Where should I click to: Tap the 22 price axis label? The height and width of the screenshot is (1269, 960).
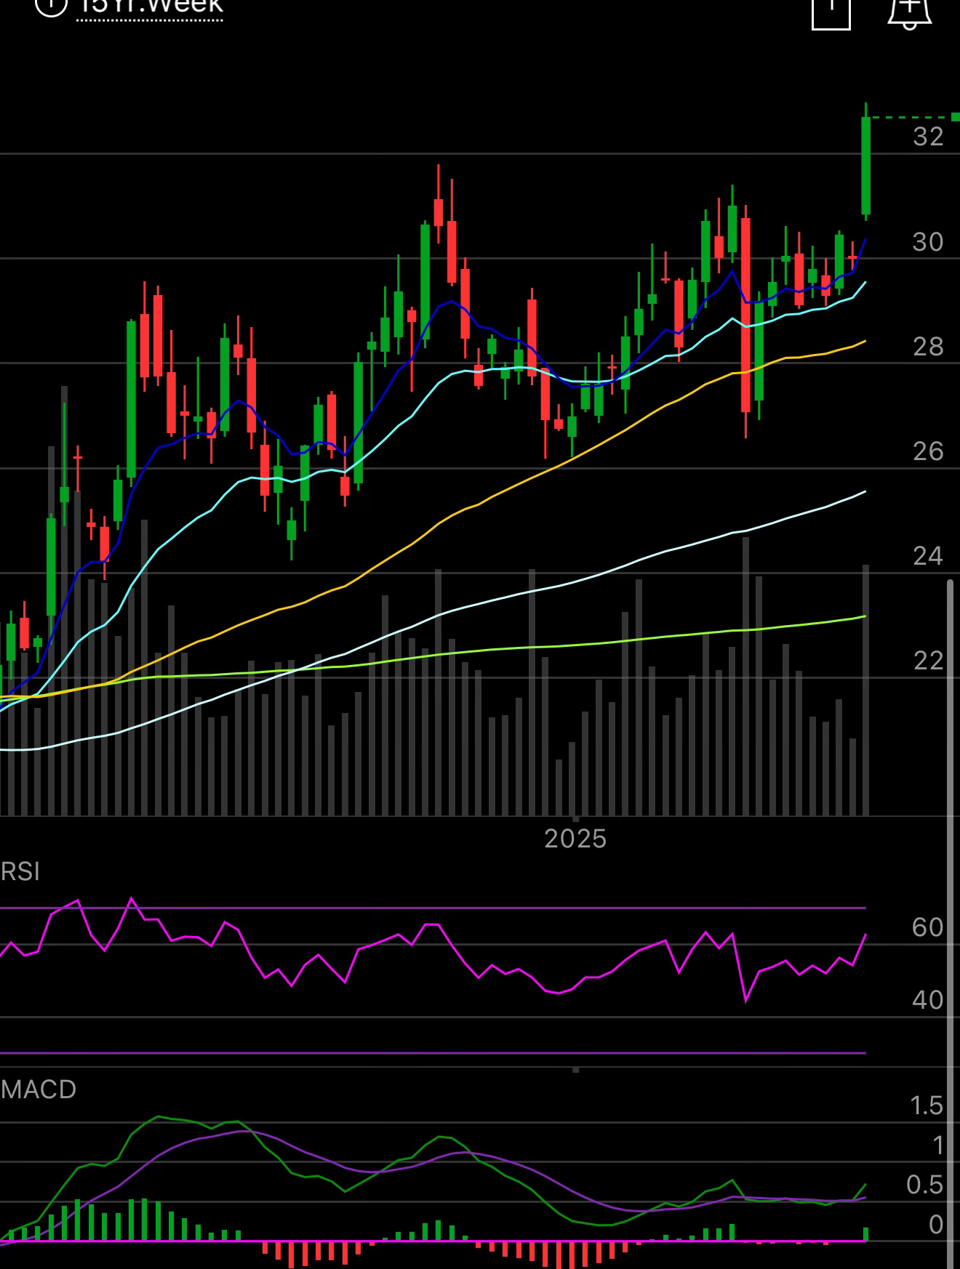[x=928, y=661]
